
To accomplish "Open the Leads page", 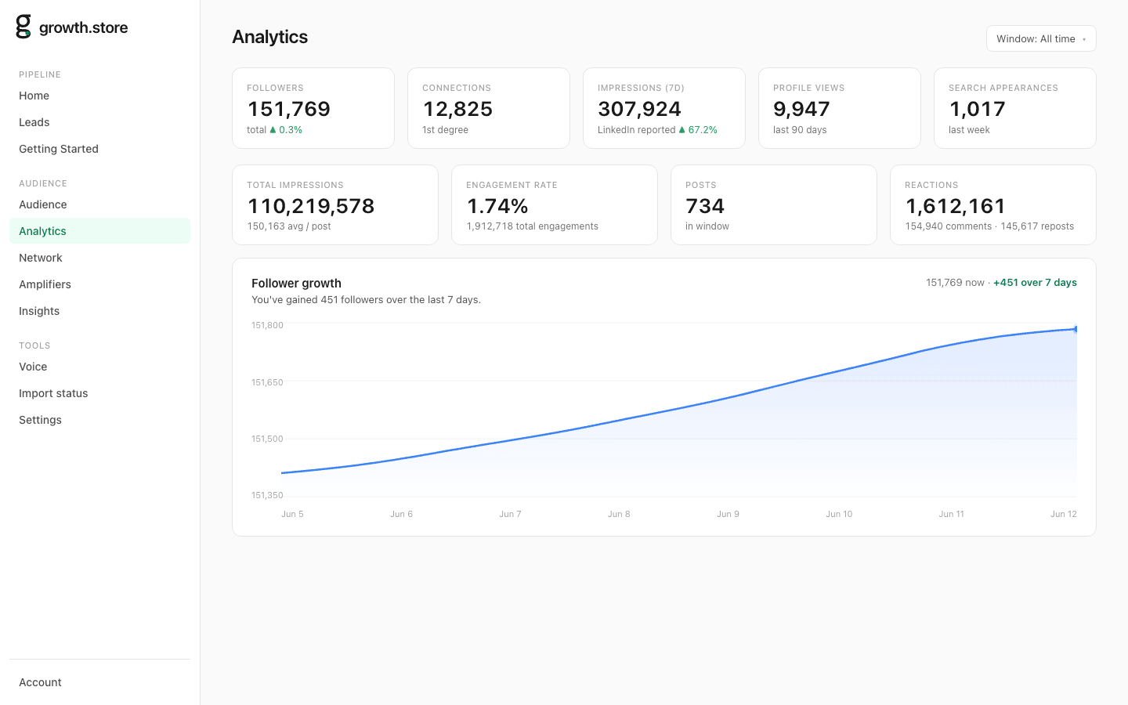I will 99,122.
